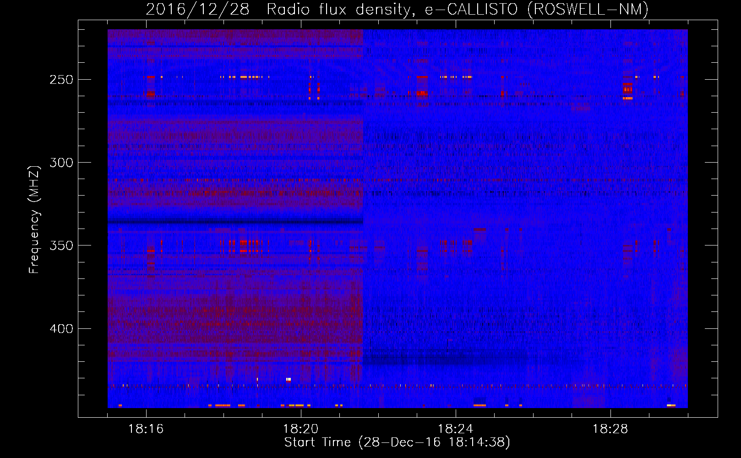Click the 18:24 time tick label

[456, 429]
